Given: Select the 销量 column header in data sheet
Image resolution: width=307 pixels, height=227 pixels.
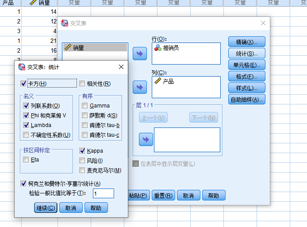Looking at the screenshot, I should [x=39, y=3].
